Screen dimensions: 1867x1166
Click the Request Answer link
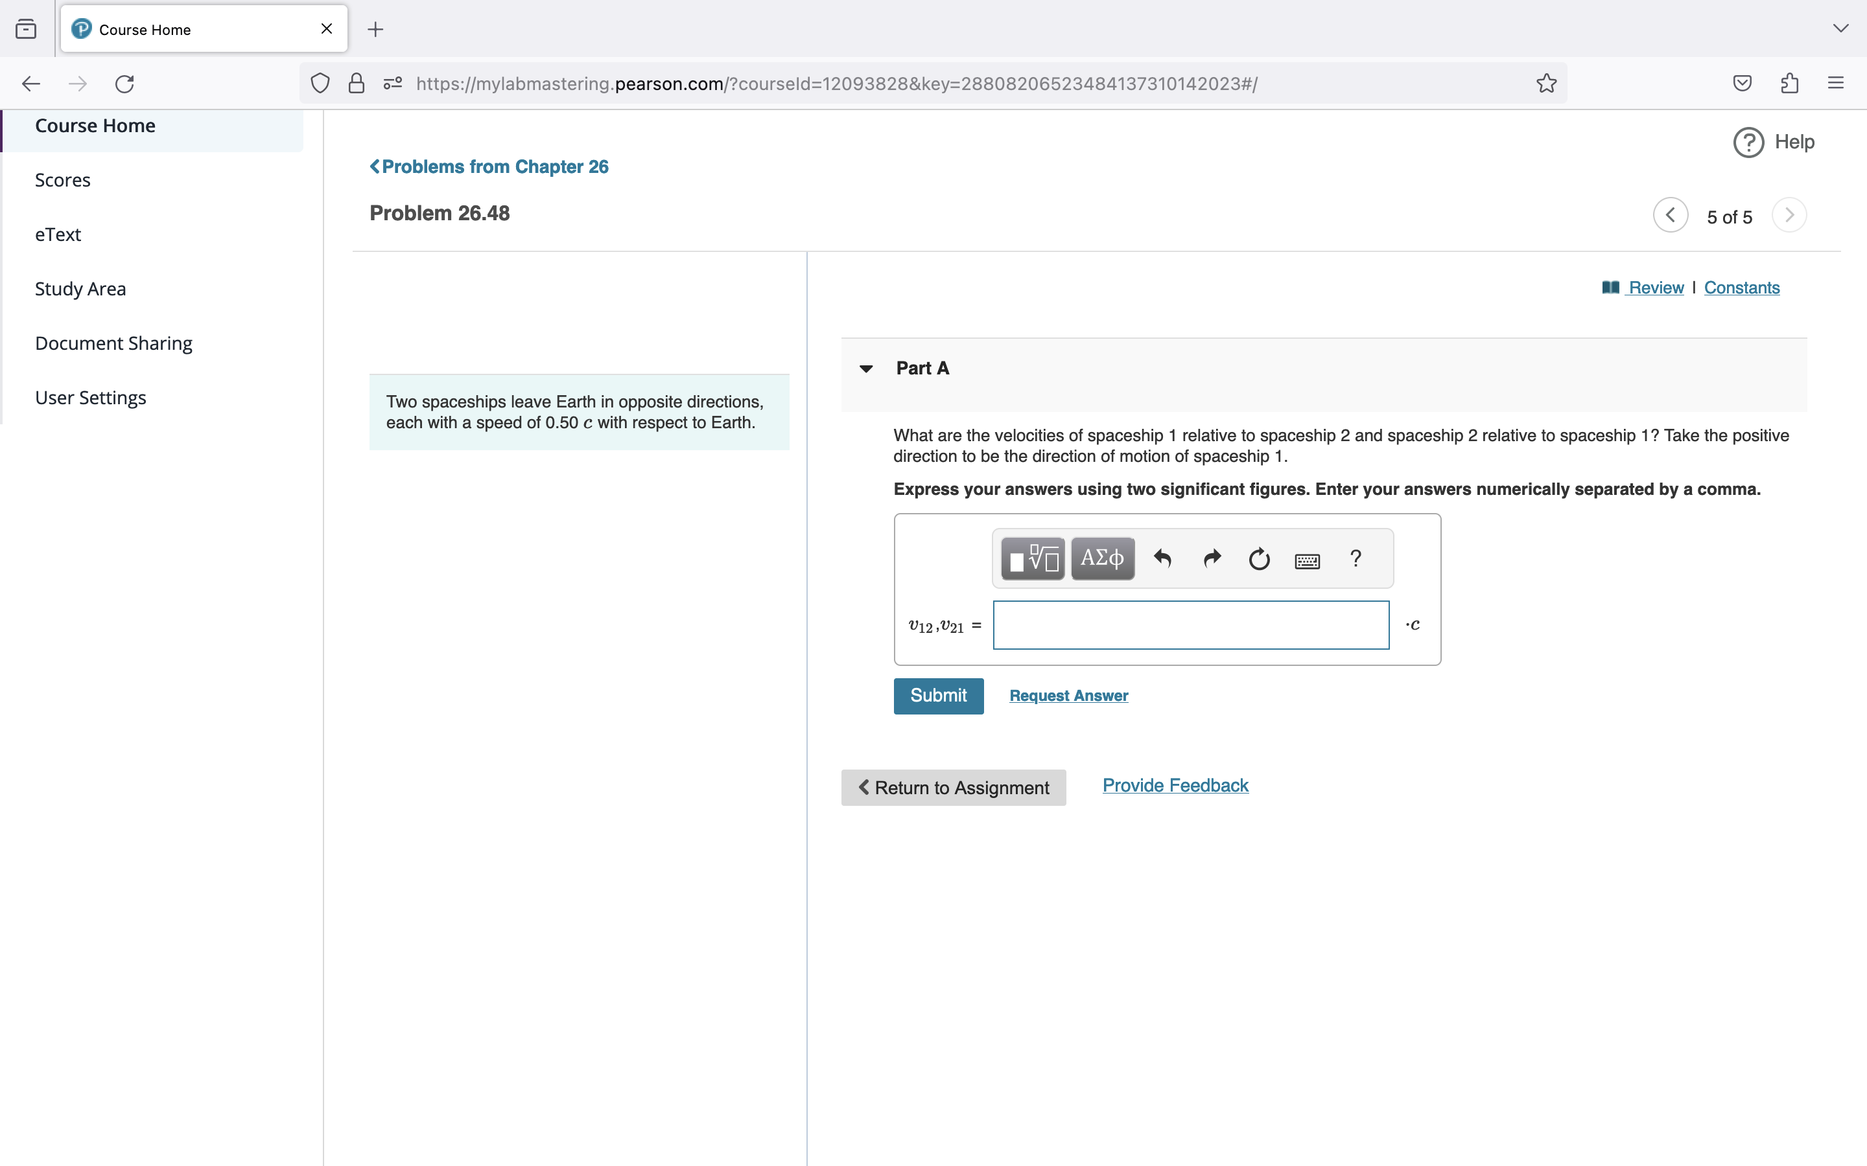click(1068, 696)
